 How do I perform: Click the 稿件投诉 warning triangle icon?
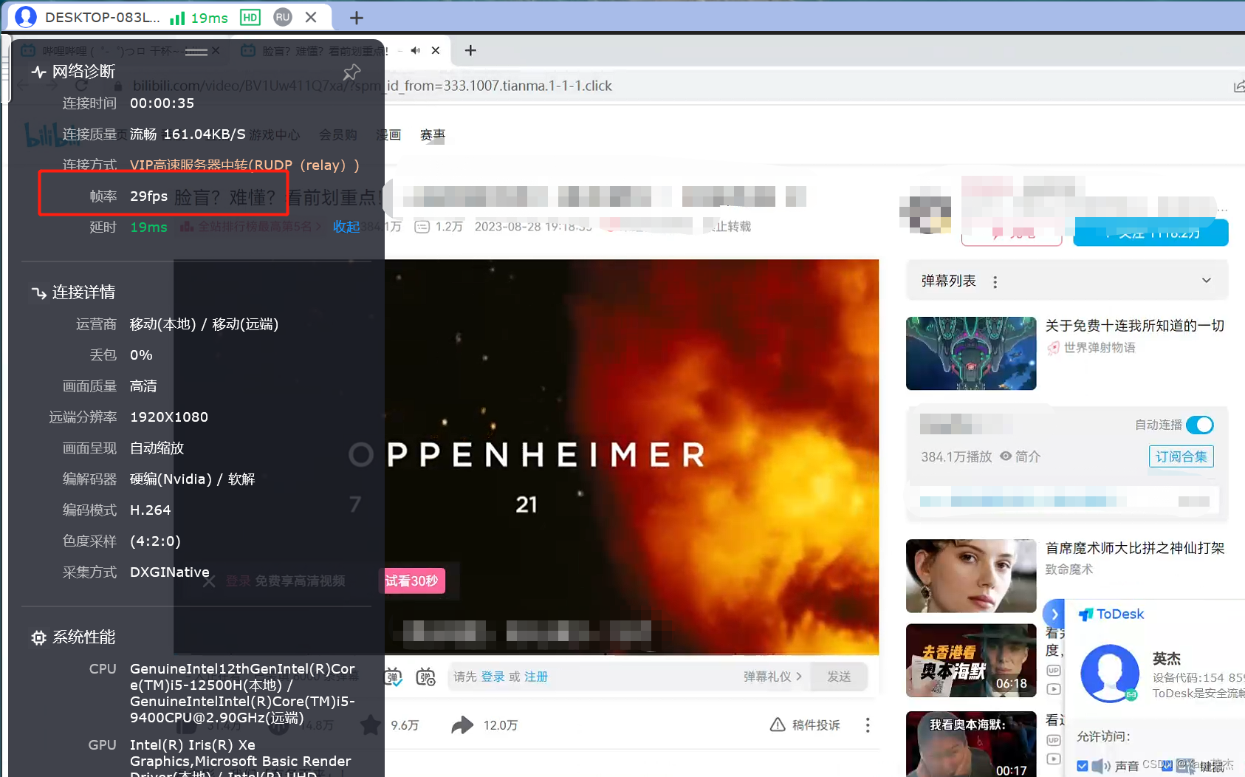point(777,725)
